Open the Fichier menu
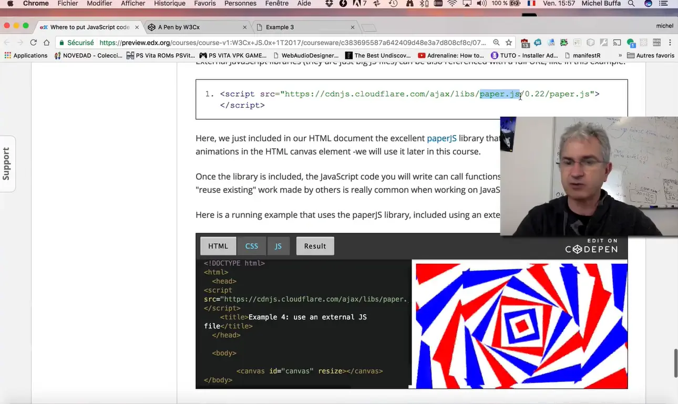Image resolution: width=678 pixels, height=404 pixels. click(68, 4)
